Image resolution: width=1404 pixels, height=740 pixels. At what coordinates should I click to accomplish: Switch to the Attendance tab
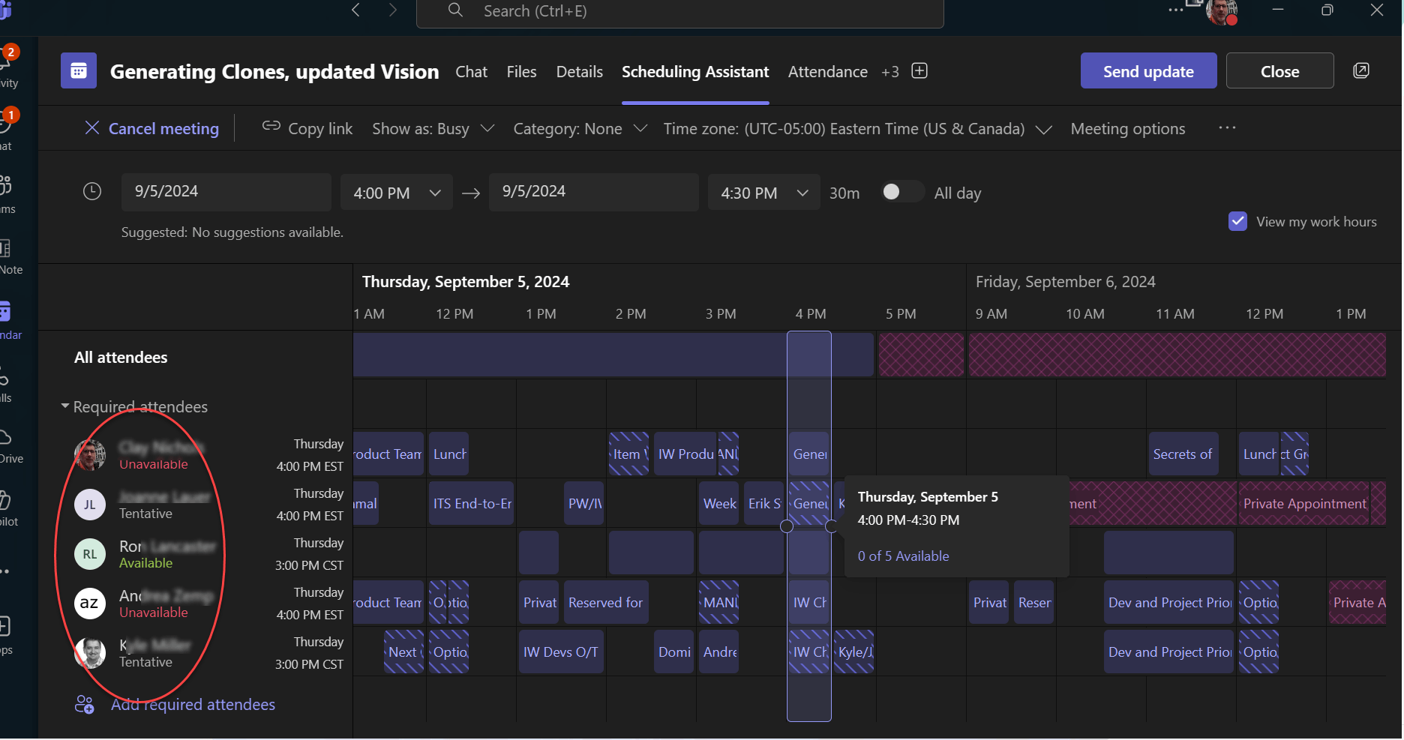point(827,71)
